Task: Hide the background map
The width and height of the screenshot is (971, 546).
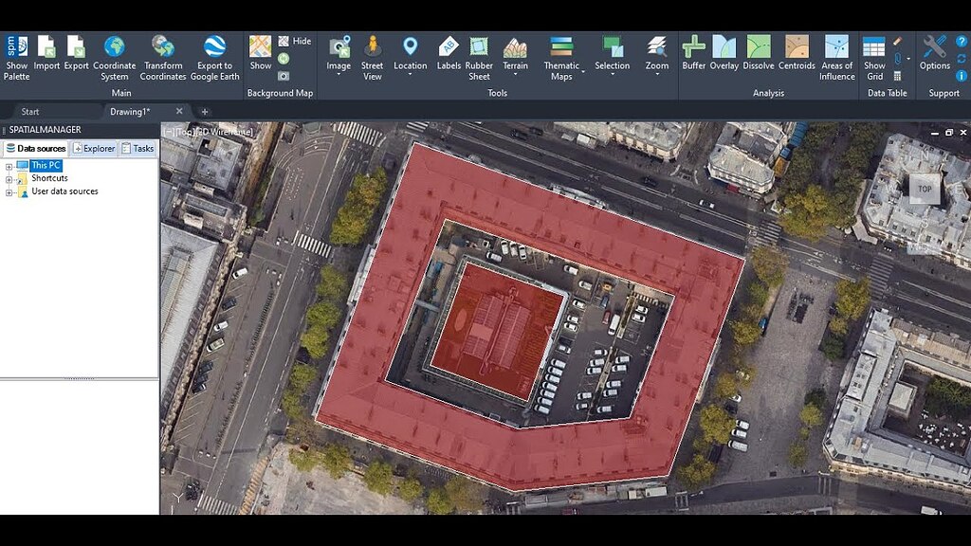Action: click(299, 41)
